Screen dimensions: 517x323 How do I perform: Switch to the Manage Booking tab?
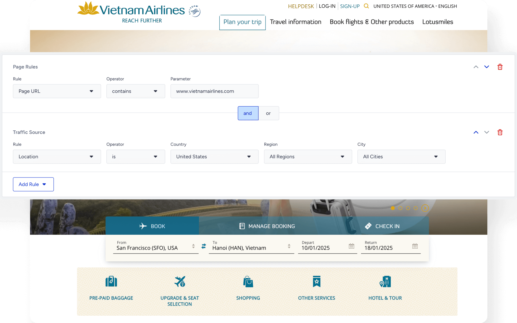[267, 226]
